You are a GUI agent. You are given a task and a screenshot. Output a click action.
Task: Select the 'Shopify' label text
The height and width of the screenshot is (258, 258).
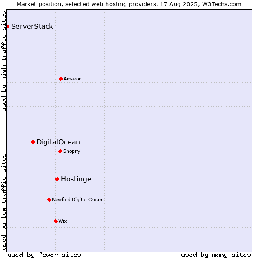click(71, 151)
